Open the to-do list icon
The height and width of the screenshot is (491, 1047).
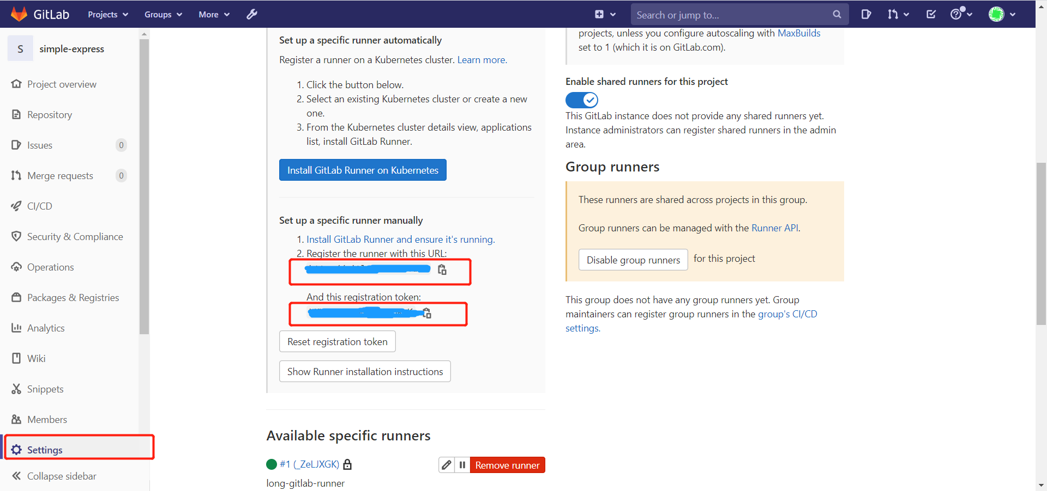[x=931, y=15]
